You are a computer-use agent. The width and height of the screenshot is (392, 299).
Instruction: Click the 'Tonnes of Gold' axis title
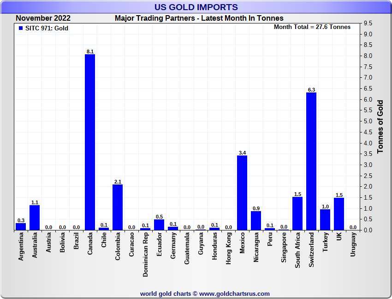click(x=380, y=126)
